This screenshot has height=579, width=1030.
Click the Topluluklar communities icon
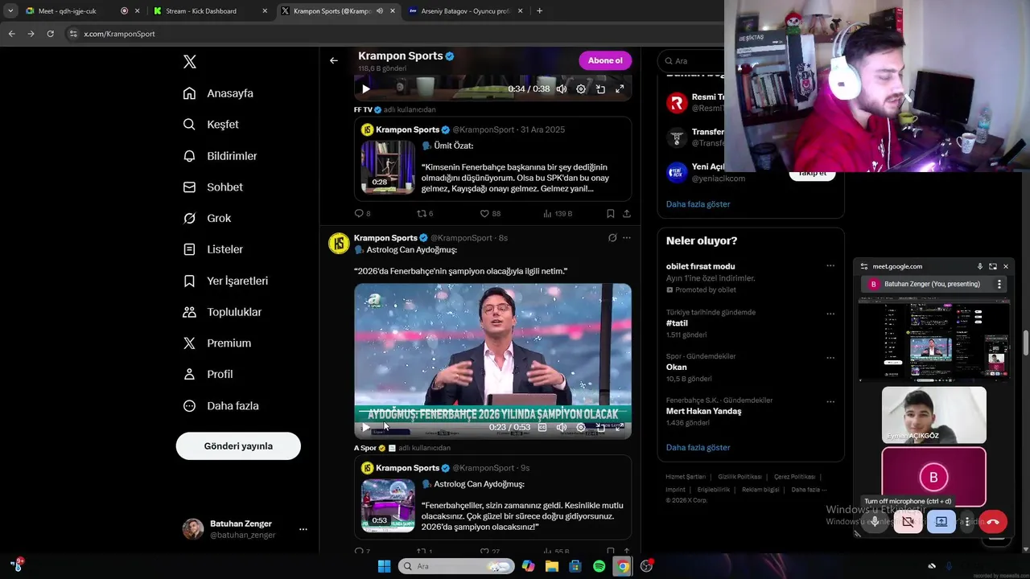click(189, 312)
